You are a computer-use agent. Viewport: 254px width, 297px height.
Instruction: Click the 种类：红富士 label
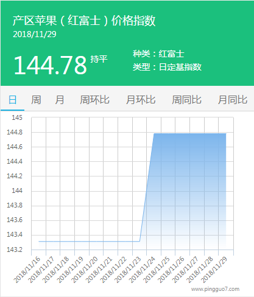pyautogui.click(x=158, y=54)
